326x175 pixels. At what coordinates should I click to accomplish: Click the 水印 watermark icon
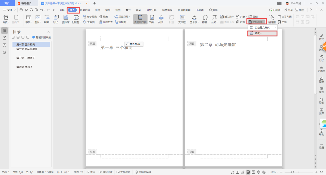point(161,19)
